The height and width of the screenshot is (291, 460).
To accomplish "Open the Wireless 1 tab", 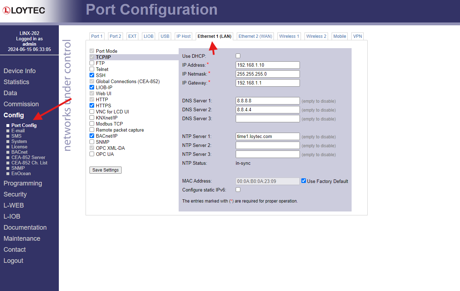I will (x=289, y=36).
